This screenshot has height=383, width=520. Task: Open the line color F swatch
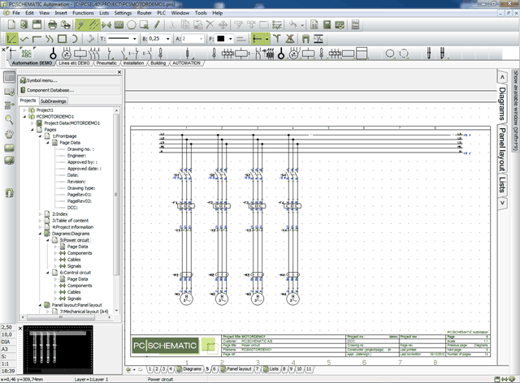tap(221, 39)
